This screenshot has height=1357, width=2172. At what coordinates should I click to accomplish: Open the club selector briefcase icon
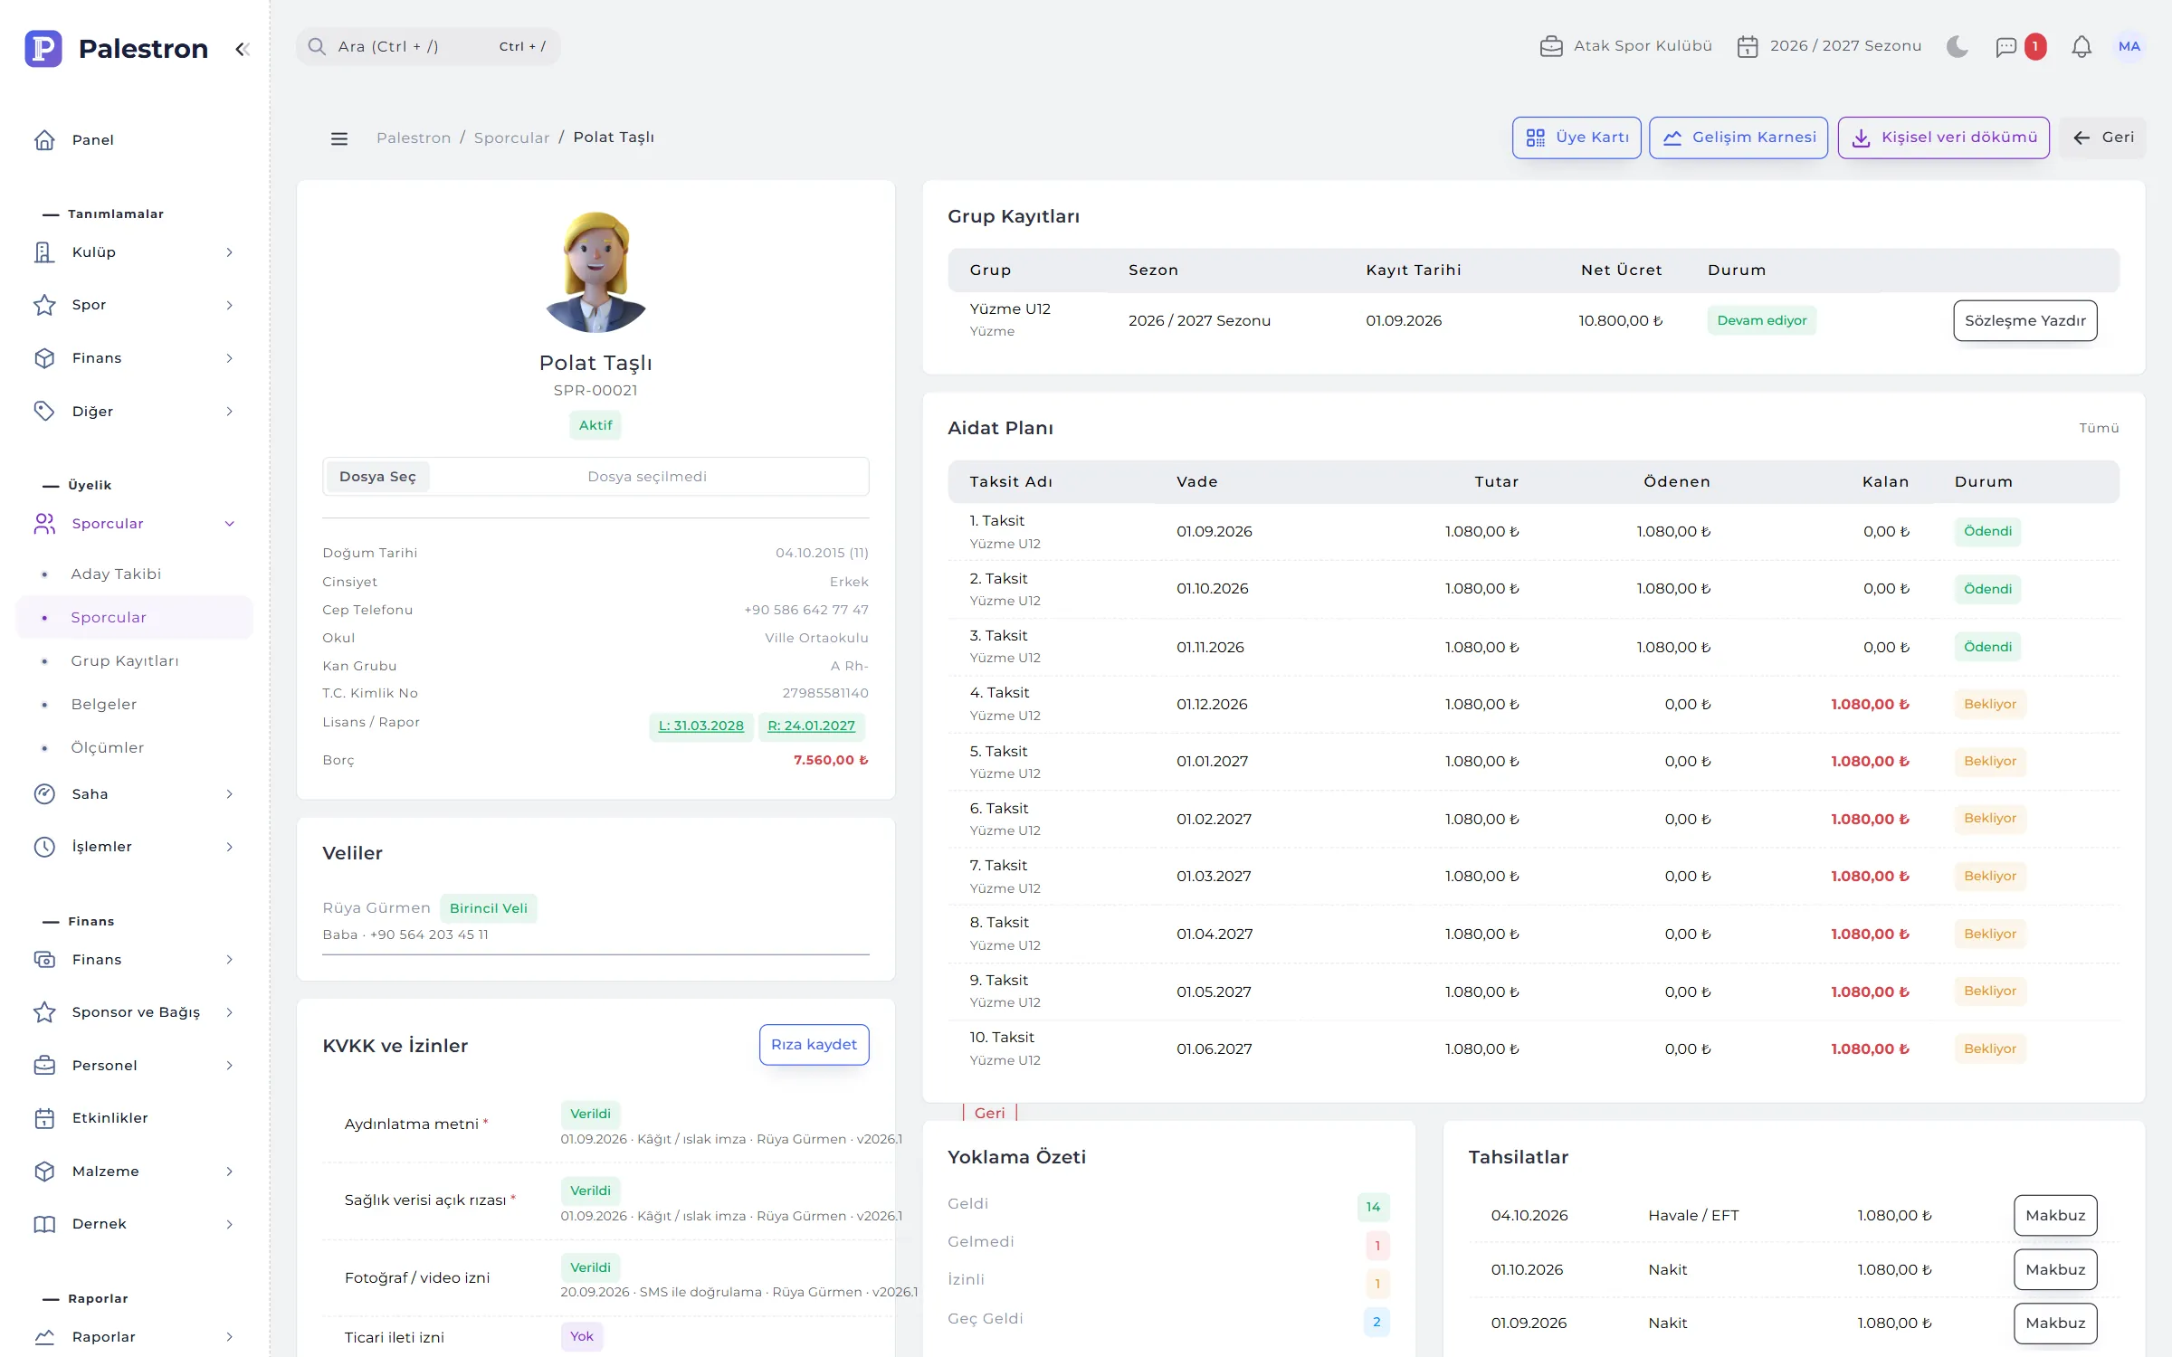pos(1551,46)
